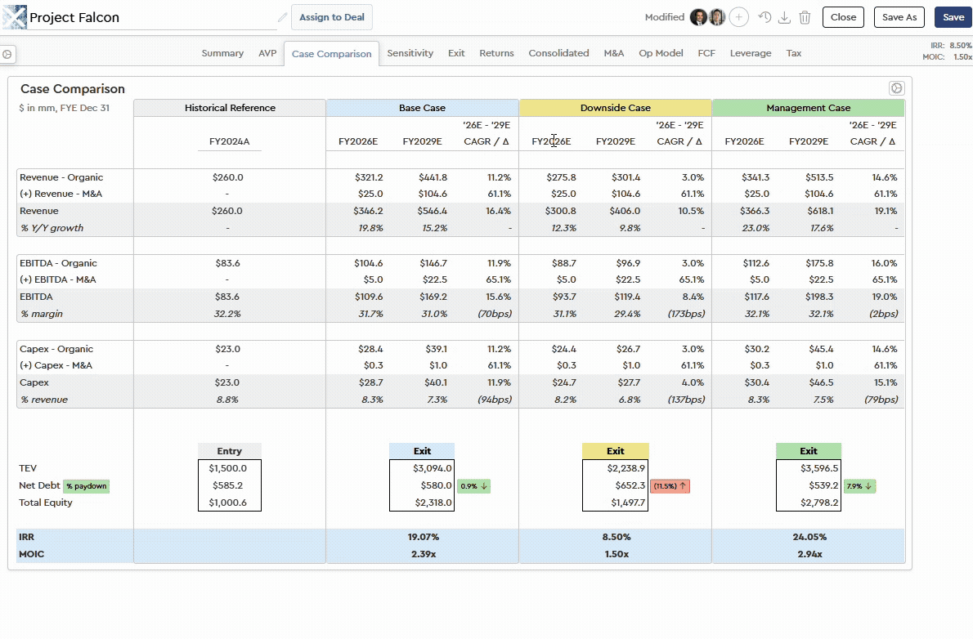Switch to the Sensitivity tab
This screenshot has width=973, height=639.
coord(410,53)
